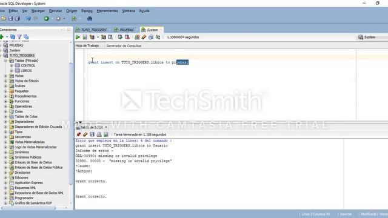388x218 pixels.
Task: Click the Refresh connections icon
Action: [12, 37]
